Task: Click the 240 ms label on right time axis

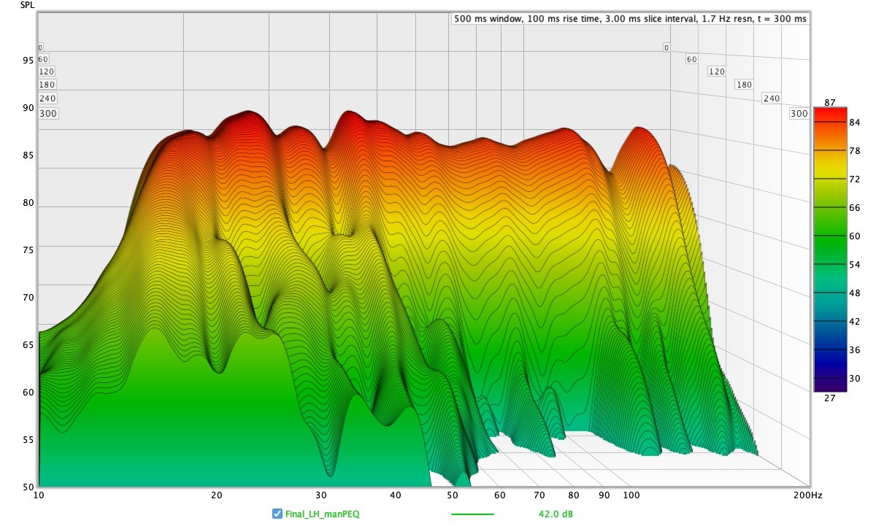Action: (x=772, y=98)
